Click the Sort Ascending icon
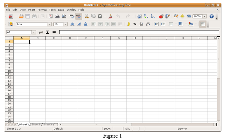 (x=146, y=16)
